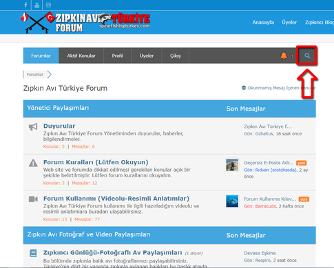This screenshot has height=268, width=334.
Task: Click the Forumlar breadcrumb
Action: 35,74
